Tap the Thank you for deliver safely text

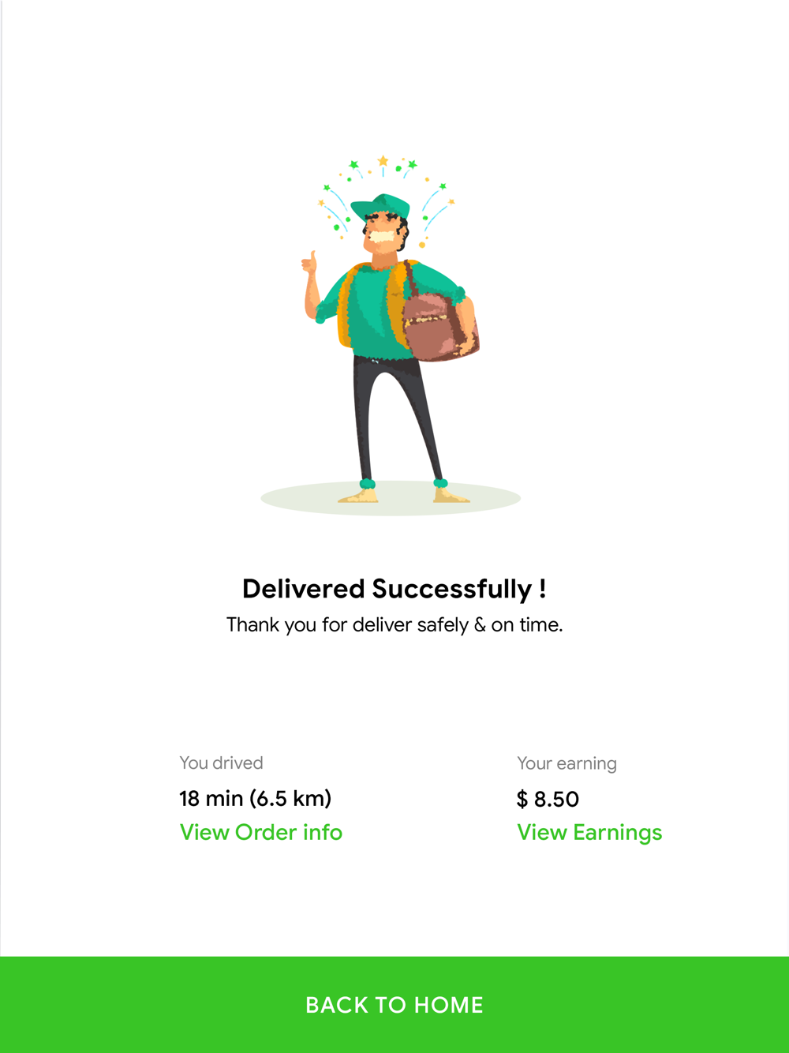pyautogui.click(x=394, y=625)
